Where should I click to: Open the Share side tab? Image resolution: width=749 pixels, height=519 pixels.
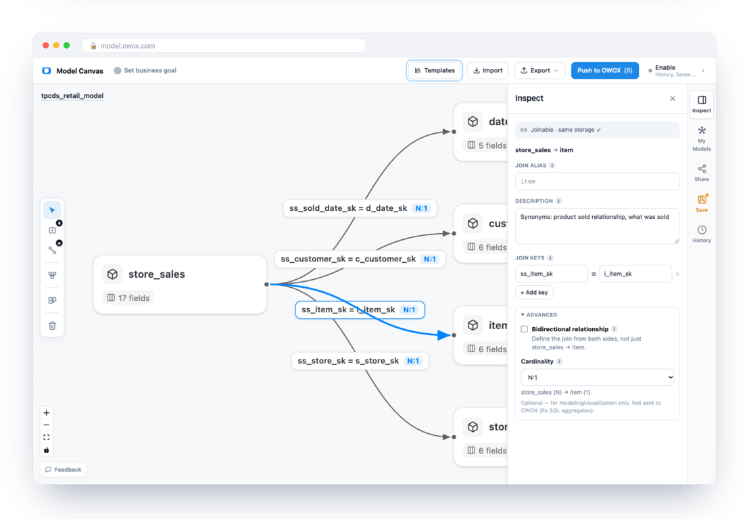coord(701,173)
